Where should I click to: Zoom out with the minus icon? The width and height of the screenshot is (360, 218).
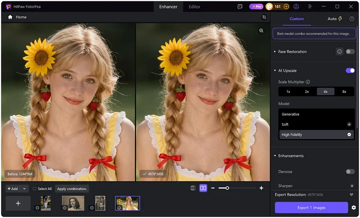pos(213,188)
